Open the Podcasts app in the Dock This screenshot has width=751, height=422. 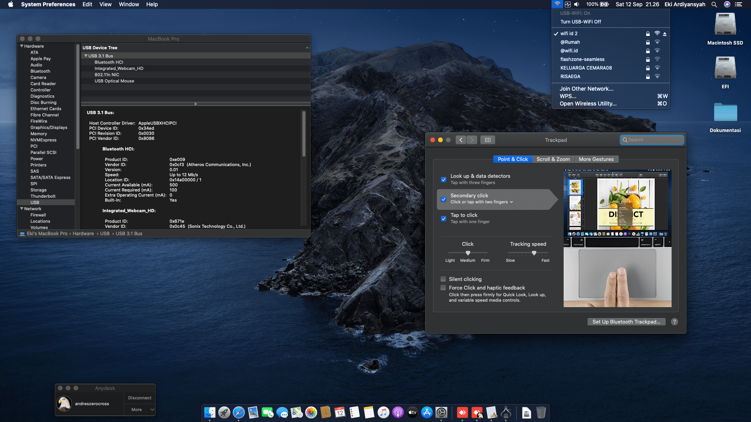point(398,412)
